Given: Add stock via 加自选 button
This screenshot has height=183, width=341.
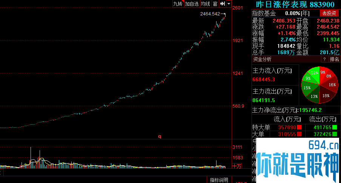Looking at the screenshot, I should (x=192, y=4).
